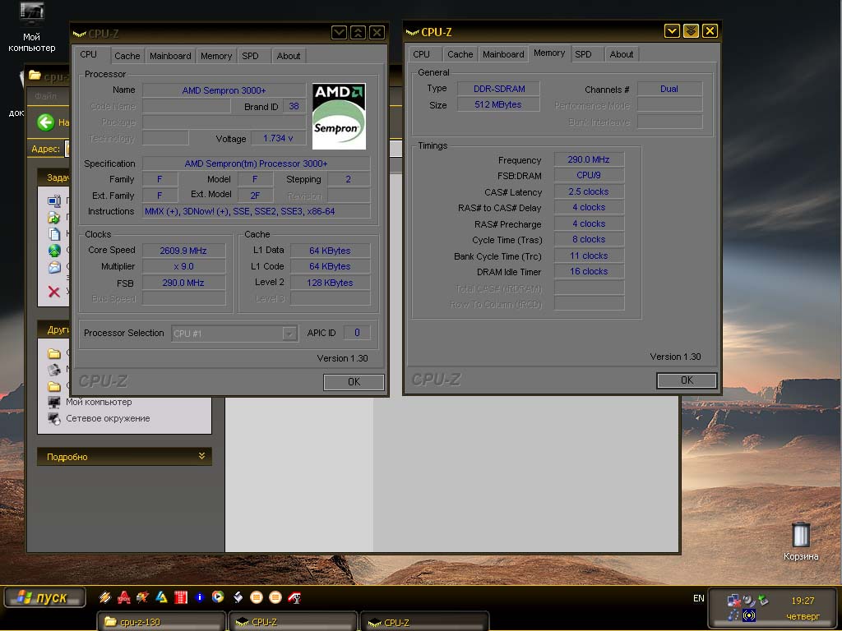The image size is (842, 631).
Task: Open the colorful triangle quick launch icon
Action: click(161, 596)
